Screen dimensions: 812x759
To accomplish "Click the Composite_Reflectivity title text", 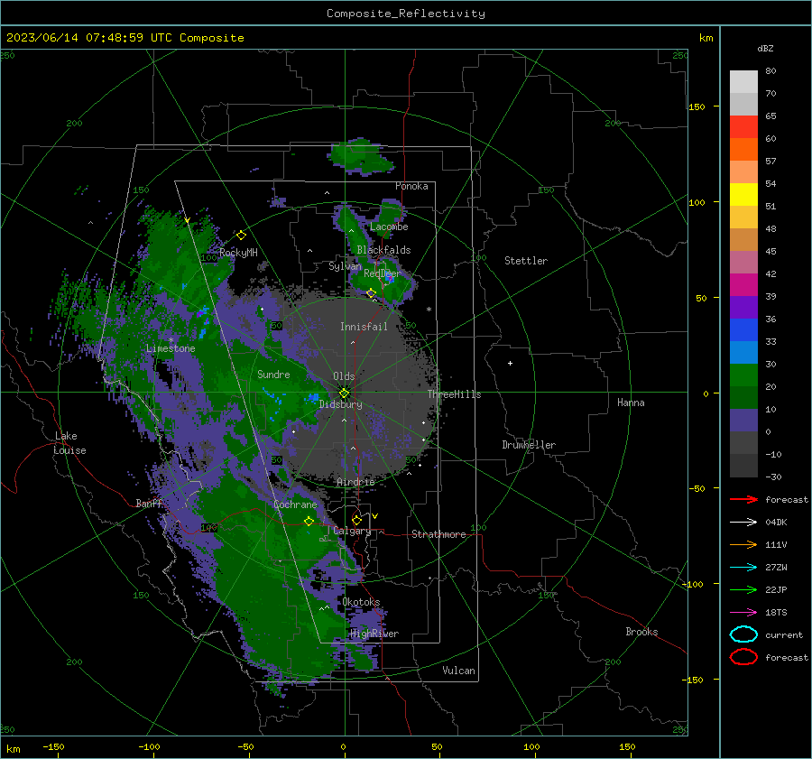I will click(406, 14).
